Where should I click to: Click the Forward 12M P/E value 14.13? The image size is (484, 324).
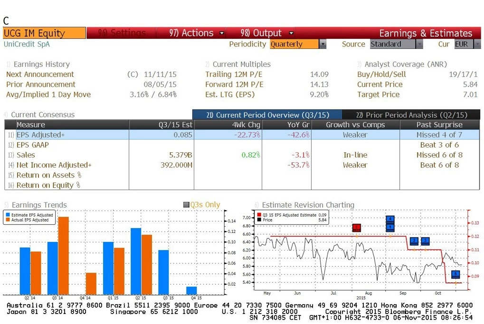tap(319, 84)
